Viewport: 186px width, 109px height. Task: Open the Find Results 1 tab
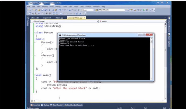[x=57, y=105]
